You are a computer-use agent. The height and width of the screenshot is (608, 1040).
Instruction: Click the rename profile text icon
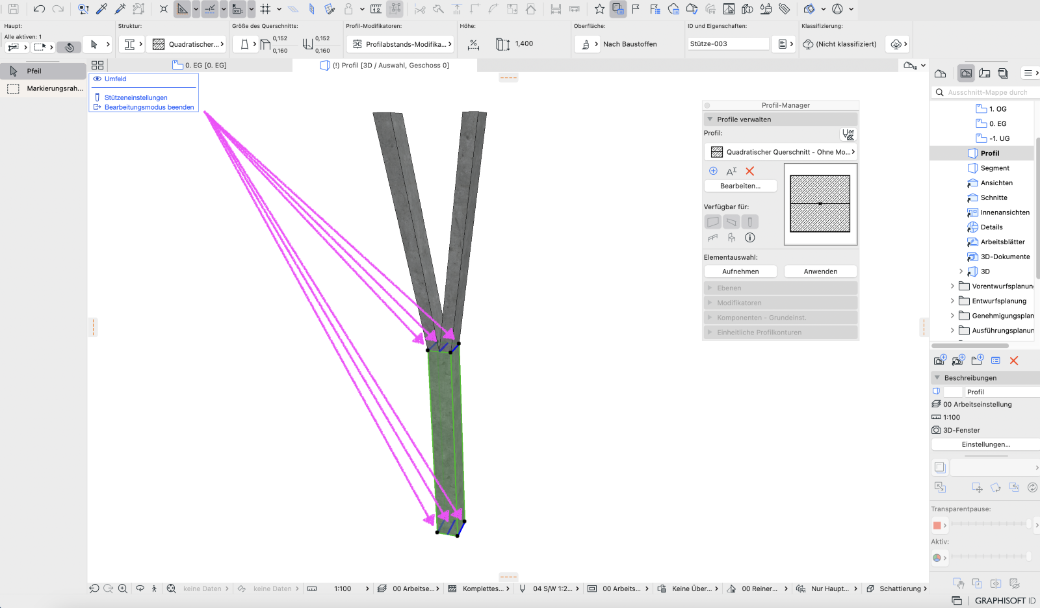point(731,171)
